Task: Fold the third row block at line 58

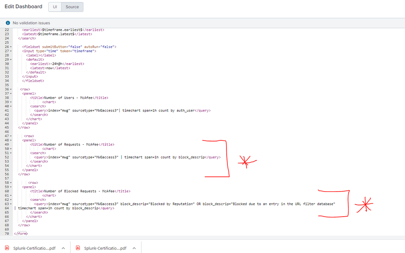Action: click(11, 183)
